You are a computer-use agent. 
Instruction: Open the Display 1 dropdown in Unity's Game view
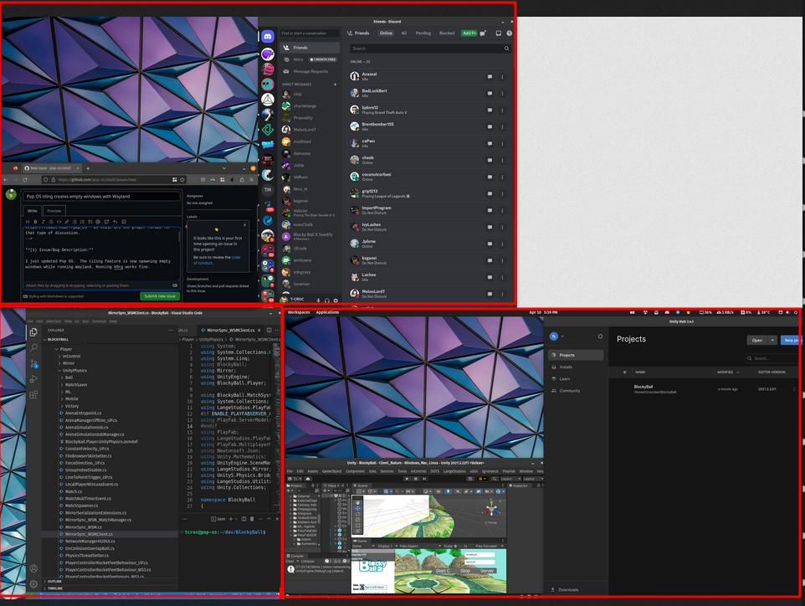click(385, 546)
